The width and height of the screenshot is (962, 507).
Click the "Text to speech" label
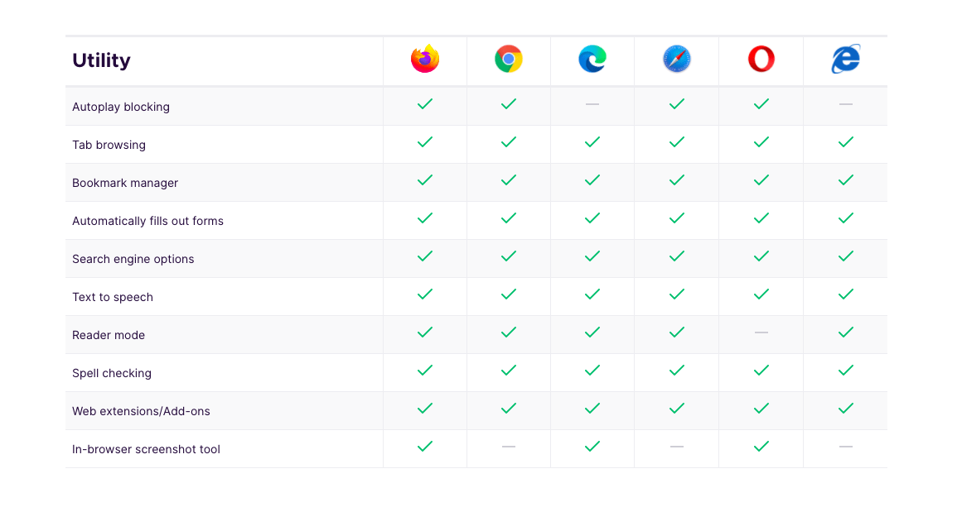112,297
